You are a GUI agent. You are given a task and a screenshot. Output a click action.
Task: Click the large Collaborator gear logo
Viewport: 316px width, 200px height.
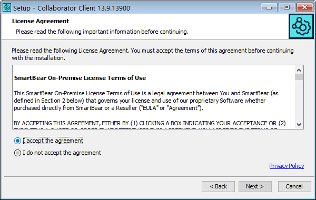(x=301, y=26)
